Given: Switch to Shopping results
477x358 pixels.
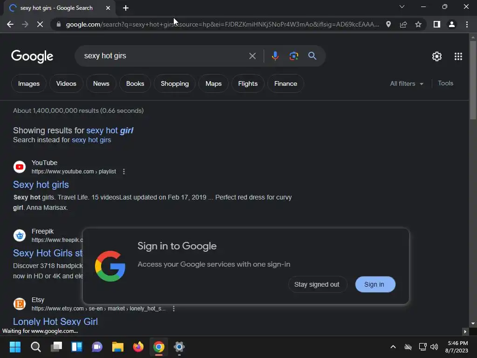Looking at the screenshot, I should point(175,83).
